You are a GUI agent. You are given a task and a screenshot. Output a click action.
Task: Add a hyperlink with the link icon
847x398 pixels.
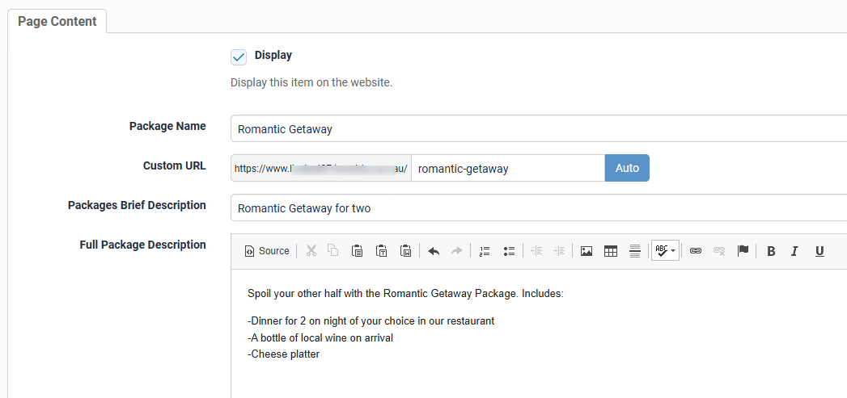click(x=695, y=251)
